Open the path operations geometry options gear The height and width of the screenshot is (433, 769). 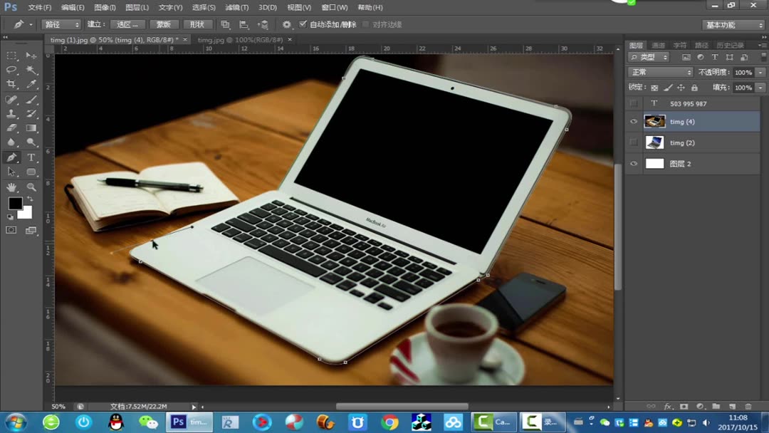286,24
